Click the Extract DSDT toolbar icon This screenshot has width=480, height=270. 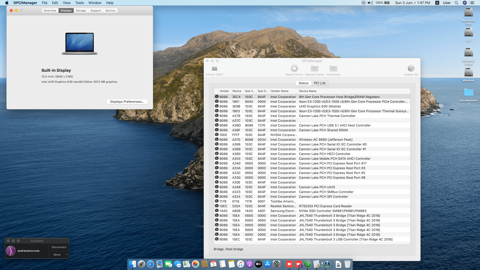[214, 69]
